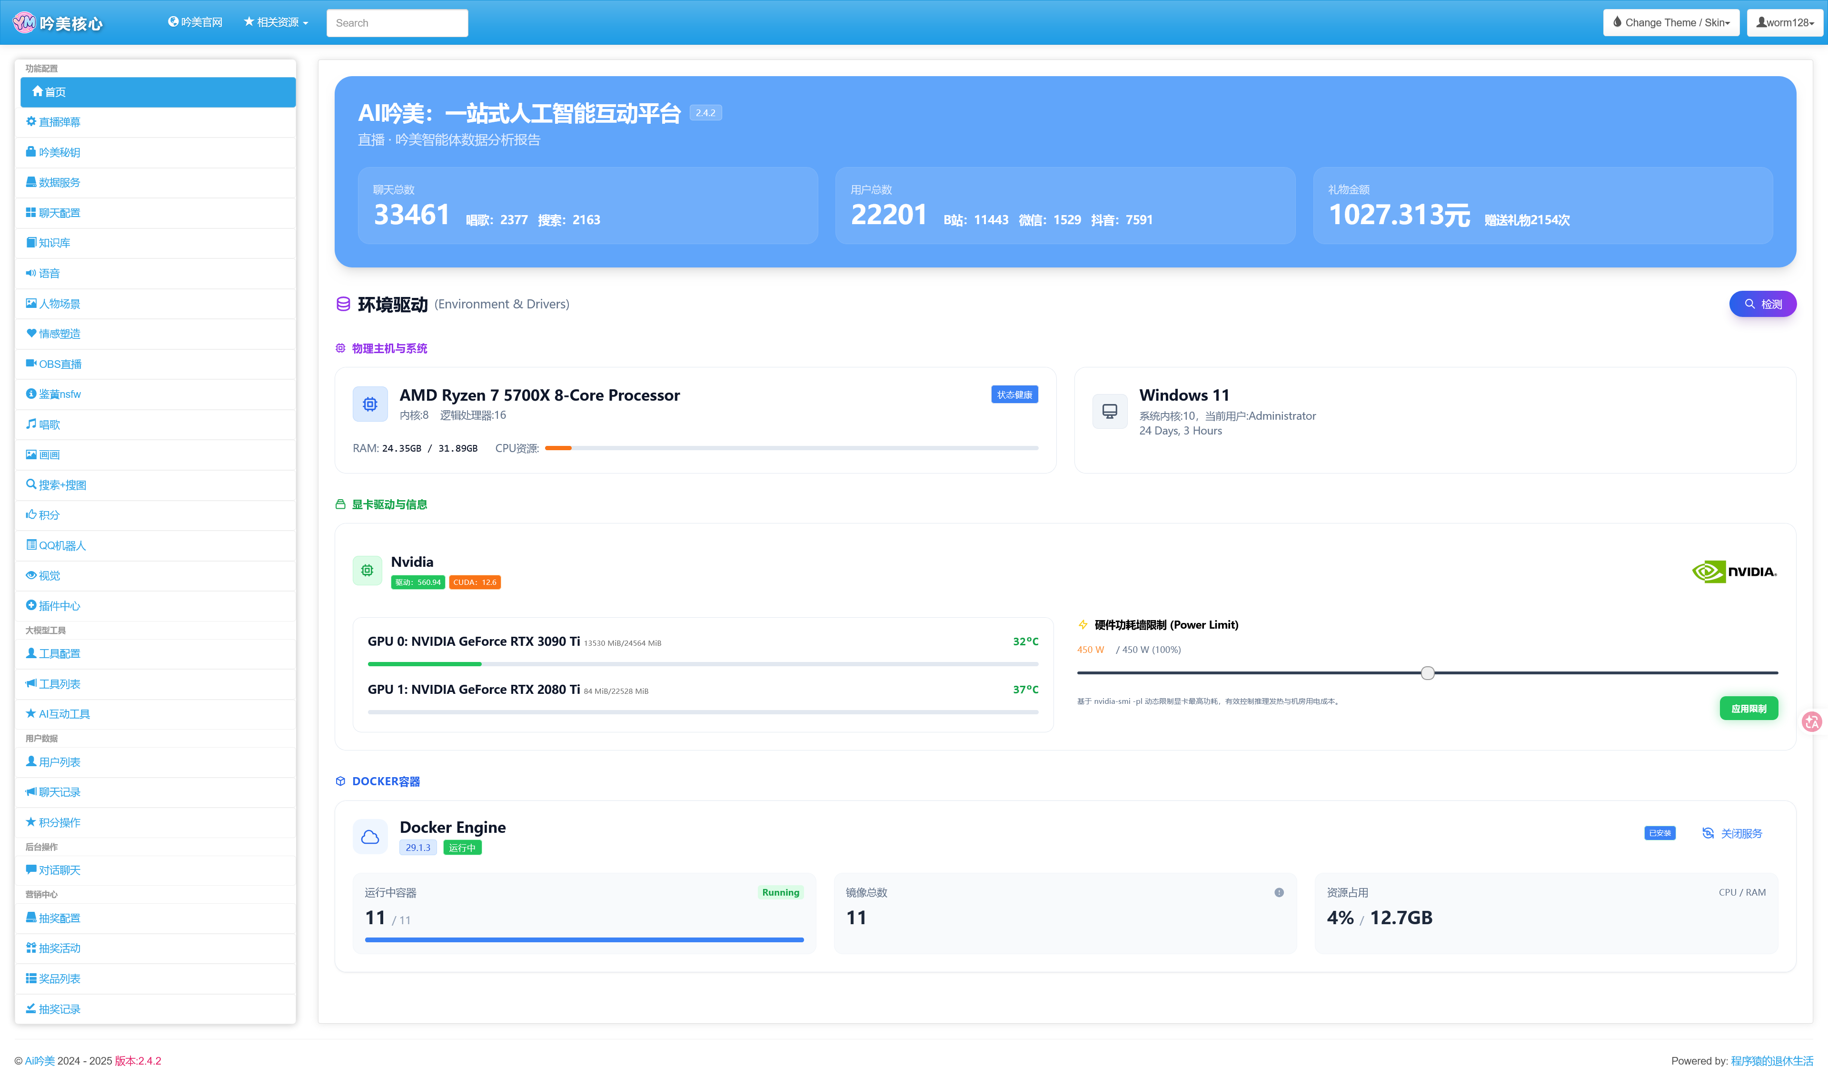
Task: Click the monitor icon beside Windows 11
Action: pos(1110,411)
